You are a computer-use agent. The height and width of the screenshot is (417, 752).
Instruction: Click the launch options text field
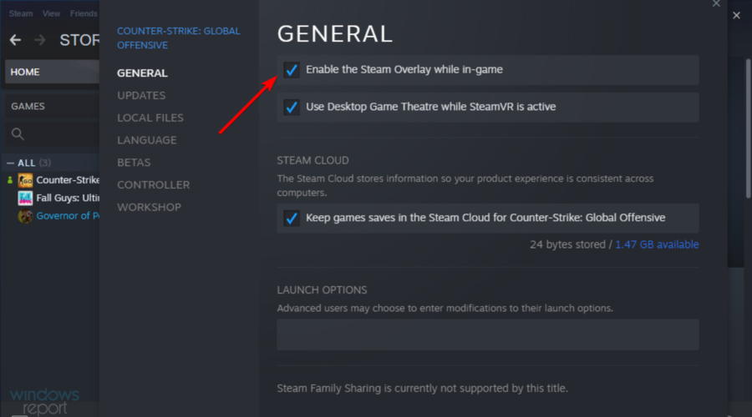coord(488,334)
